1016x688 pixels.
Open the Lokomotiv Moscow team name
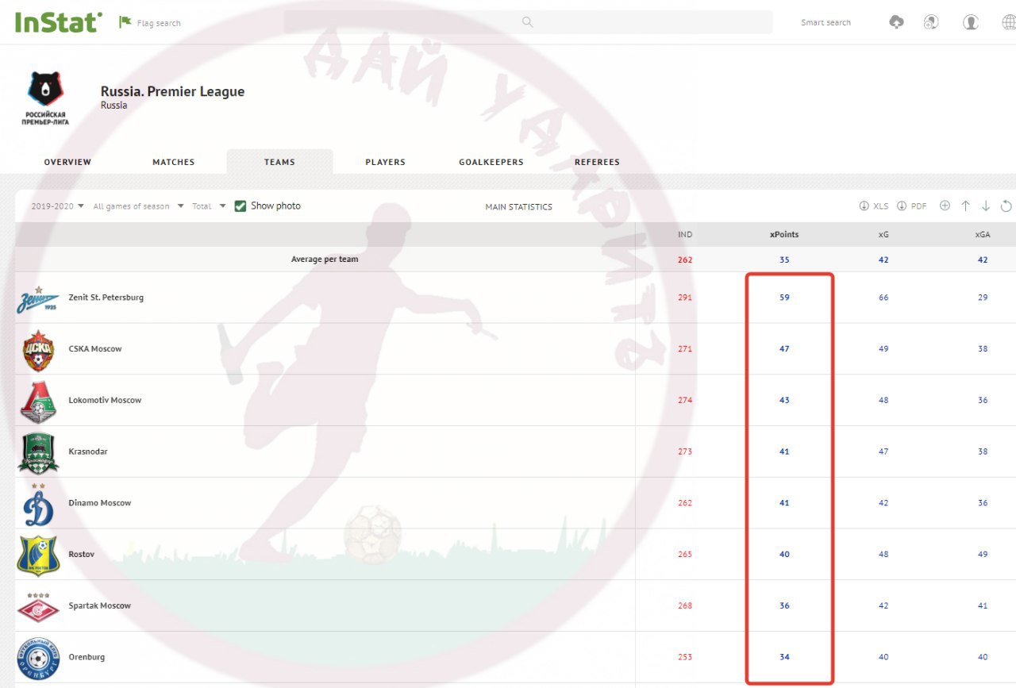pyautogui.click(x=105, y=401)
